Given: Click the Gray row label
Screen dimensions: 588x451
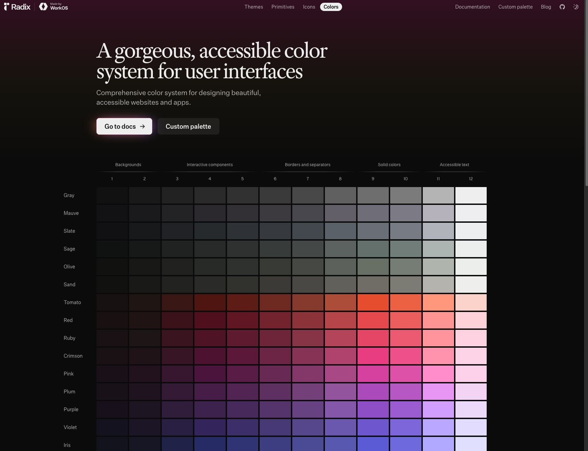Looking at the screenshot, I should pyautogui.click(x=69, y=195).
